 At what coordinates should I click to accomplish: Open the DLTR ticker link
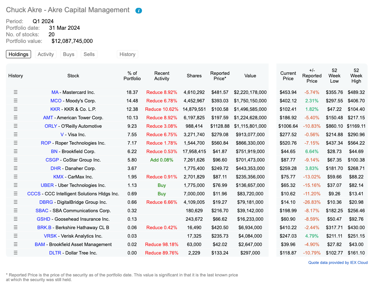click(x=55, y=253)
